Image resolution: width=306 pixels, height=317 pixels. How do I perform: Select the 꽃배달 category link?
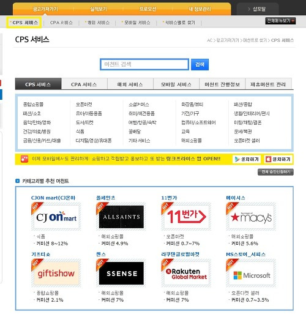(x=135, y=132)
